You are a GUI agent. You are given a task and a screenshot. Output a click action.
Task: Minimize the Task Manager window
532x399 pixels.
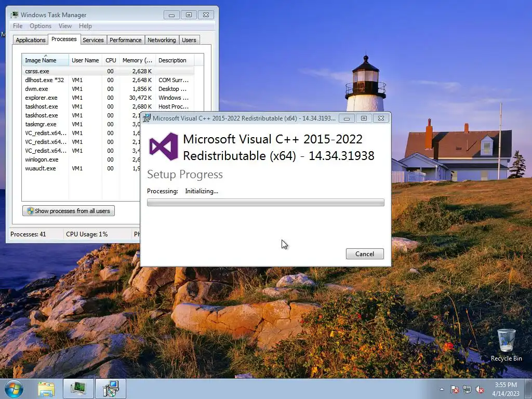coord(171,15)
